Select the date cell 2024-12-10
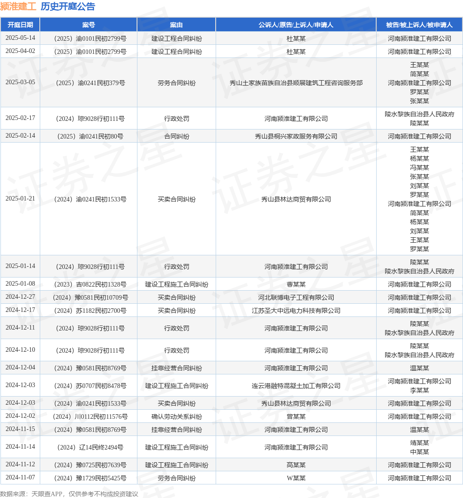This screenshot has height=498, width=463. click(x=20, y=350)
